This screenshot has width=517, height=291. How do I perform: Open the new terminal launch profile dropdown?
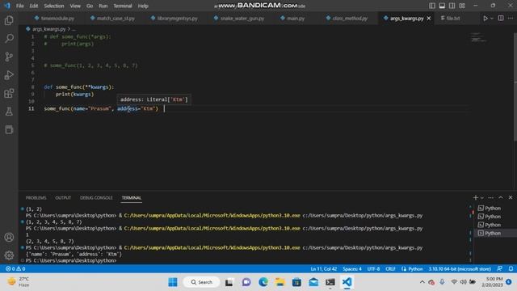482,197
